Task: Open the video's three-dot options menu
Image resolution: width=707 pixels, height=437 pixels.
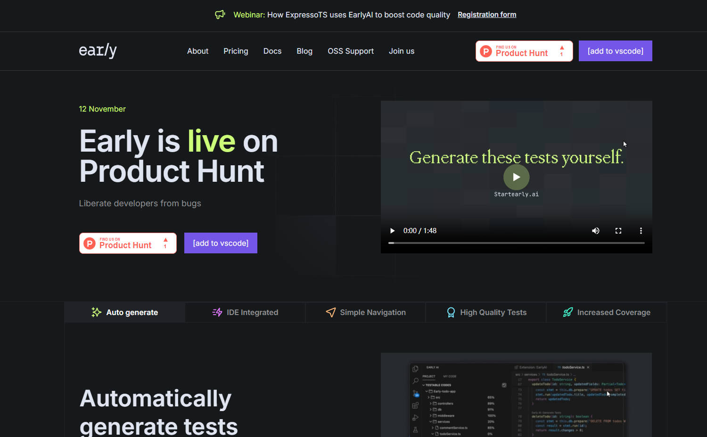Action: pos(641,231)
